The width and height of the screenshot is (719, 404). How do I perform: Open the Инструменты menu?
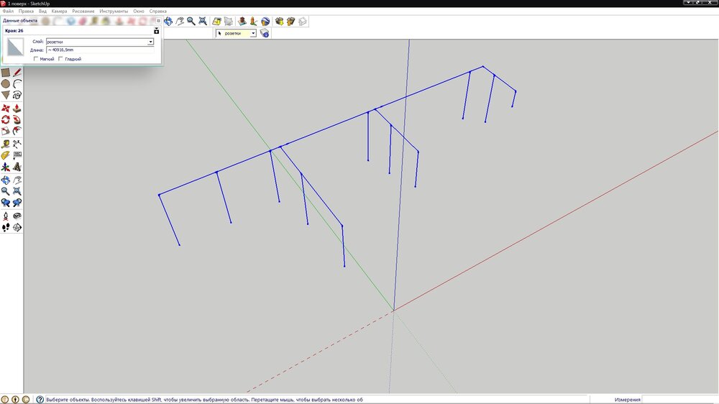114,12
